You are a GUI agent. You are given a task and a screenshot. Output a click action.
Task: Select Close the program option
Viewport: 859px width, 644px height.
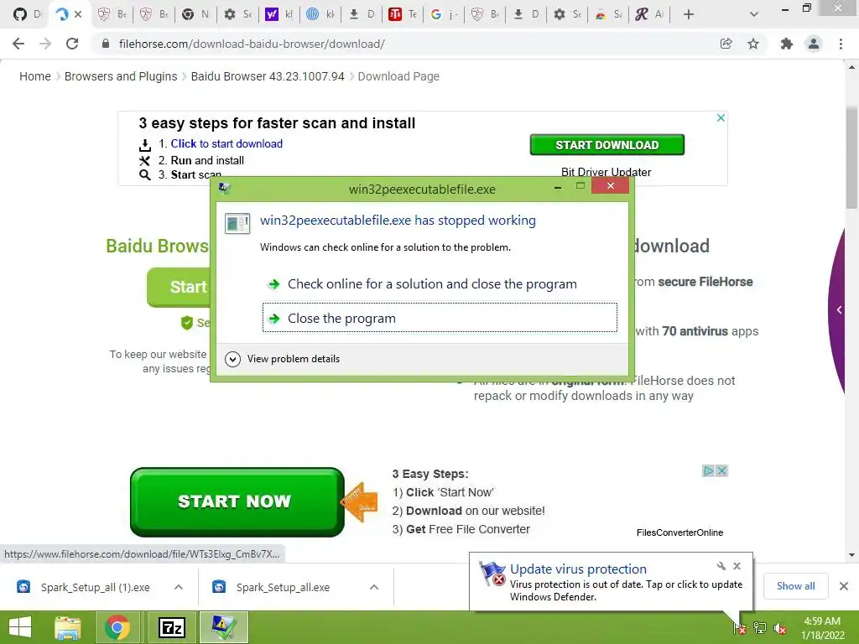[440, 318]
